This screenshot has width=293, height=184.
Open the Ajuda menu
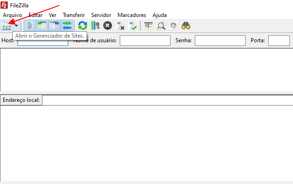(159, 15)
